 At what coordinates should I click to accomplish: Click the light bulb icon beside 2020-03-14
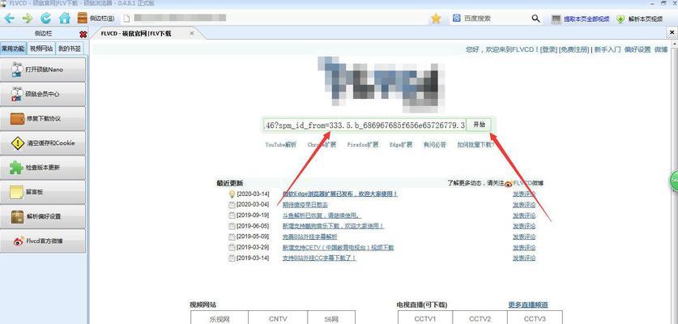click(232, 194)
